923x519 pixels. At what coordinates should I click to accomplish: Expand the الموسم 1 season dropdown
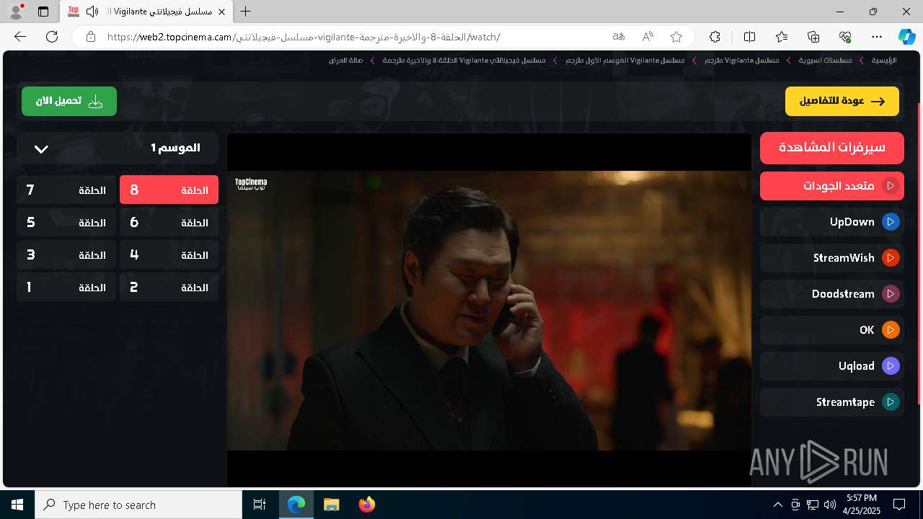click(117, 148)
